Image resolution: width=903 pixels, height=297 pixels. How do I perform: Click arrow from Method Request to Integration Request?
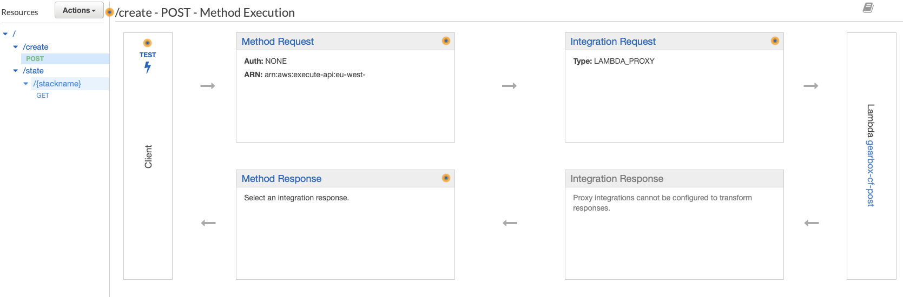[x=509, y=86]
